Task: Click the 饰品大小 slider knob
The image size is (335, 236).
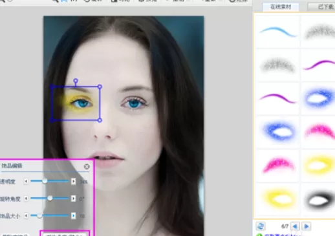Action: pos(39,215)
